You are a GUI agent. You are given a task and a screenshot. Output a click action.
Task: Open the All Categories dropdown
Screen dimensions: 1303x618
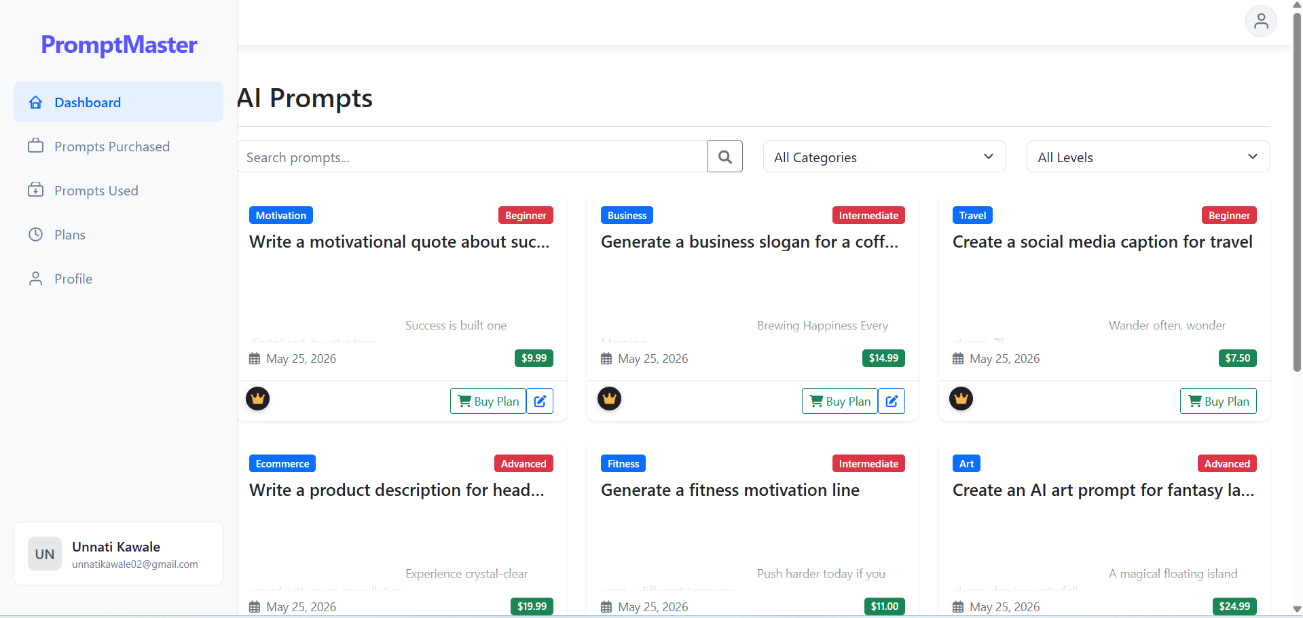884,157
